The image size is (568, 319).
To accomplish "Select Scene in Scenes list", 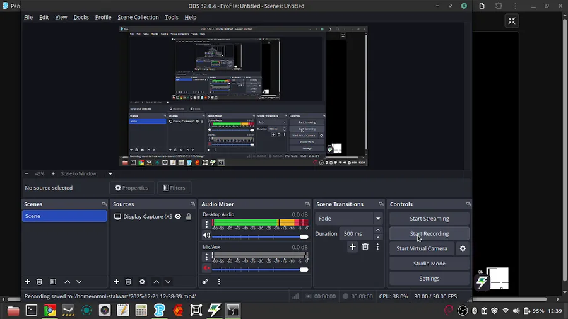I will coord(64,216).
